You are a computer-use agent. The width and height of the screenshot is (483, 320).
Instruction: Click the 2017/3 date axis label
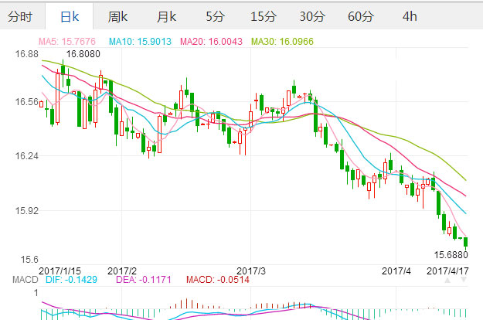point(251,271)
